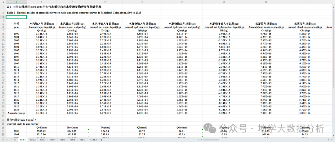The height and width of the screenshot is (142, 335).
Task: Select the active Tab.1 sheet tab
Action: click(x=23, y=140)
